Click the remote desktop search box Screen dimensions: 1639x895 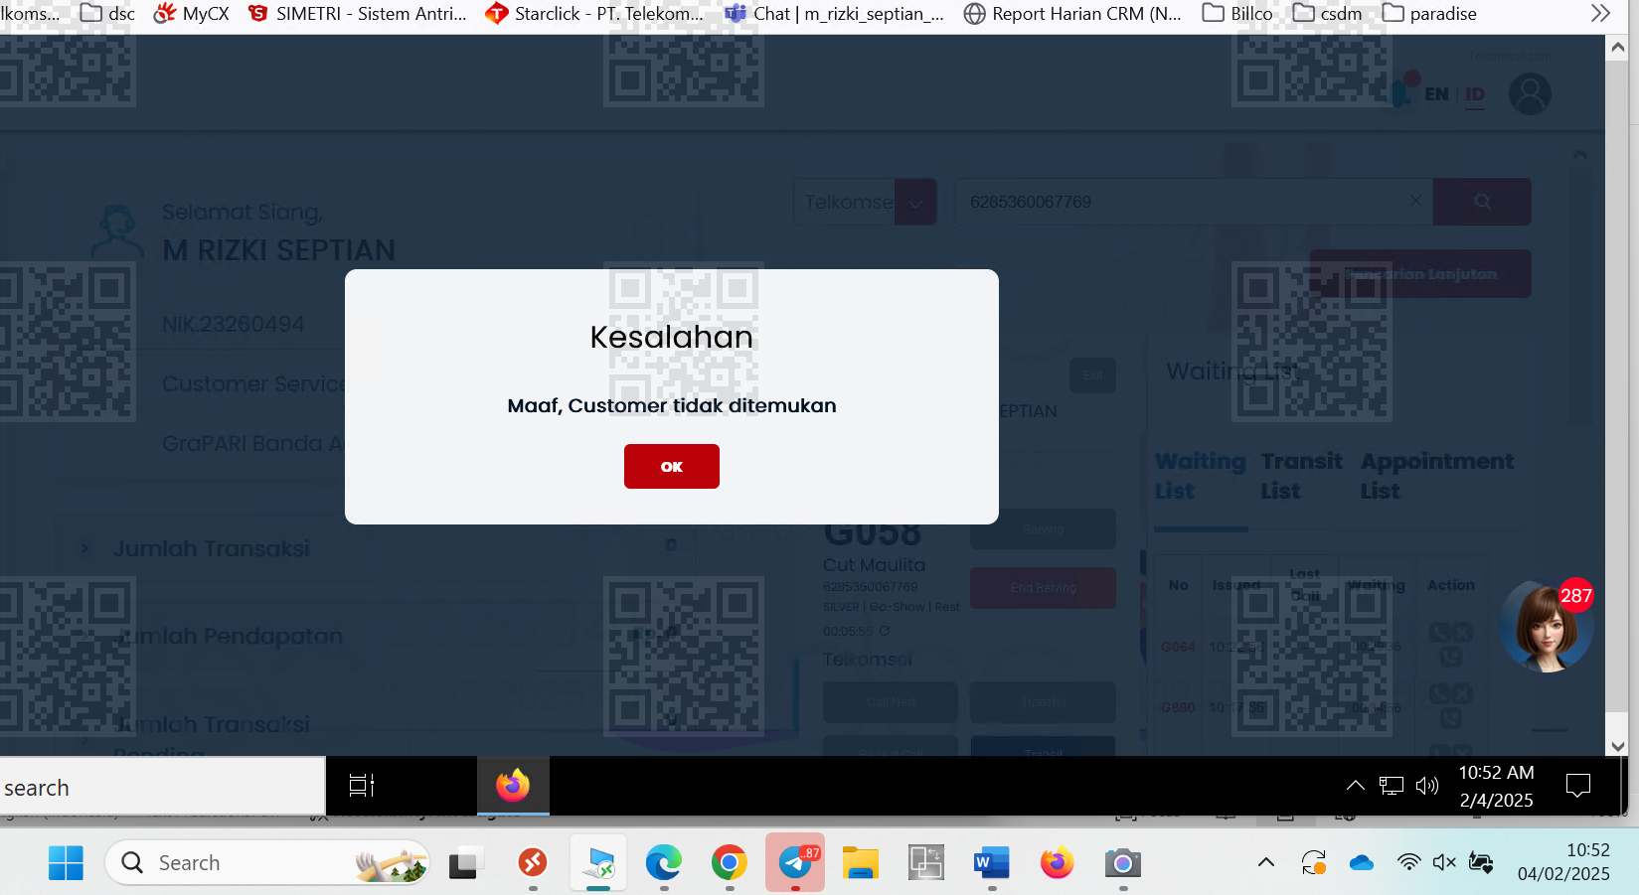click(162, 787)
